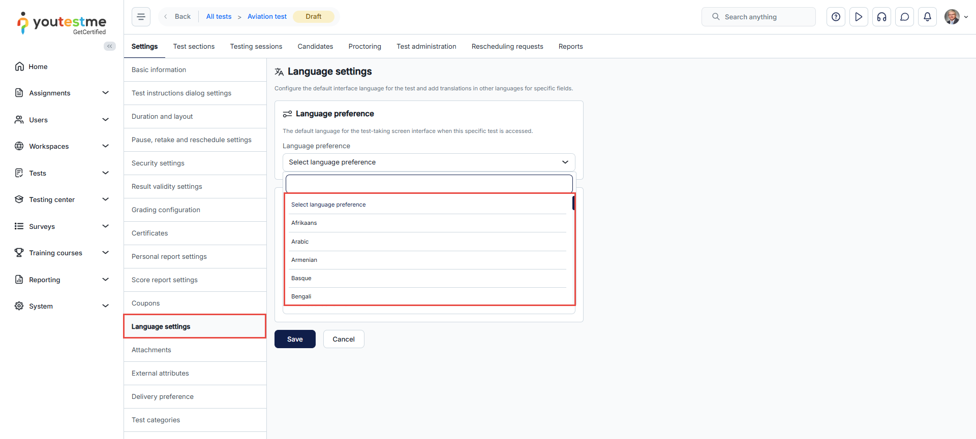Open the user profile avatar
The width and height of the screenshot is (976, 439).
(x=952, y=17)
